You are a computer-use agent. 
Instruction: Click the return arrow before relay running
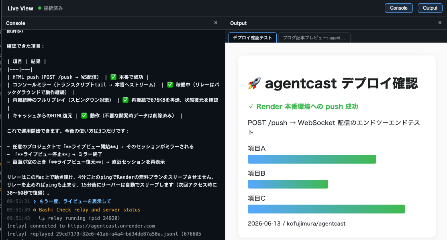[42, 218]
